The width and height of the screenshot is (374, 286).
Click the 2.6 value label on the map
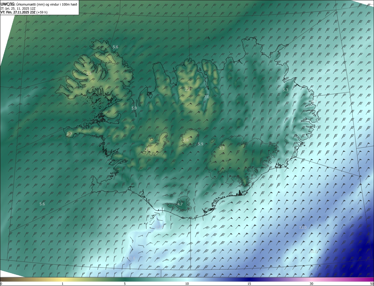[x=186, y=140]
